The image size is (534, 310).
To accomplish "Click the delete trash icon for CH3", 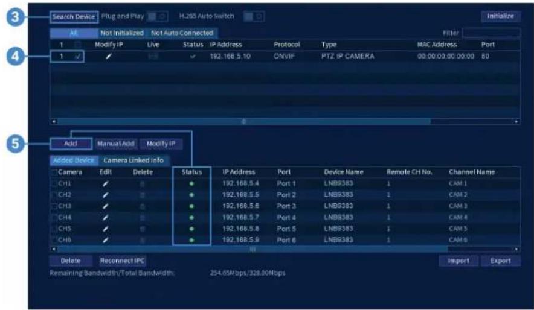I will click(x=143, y=206).
